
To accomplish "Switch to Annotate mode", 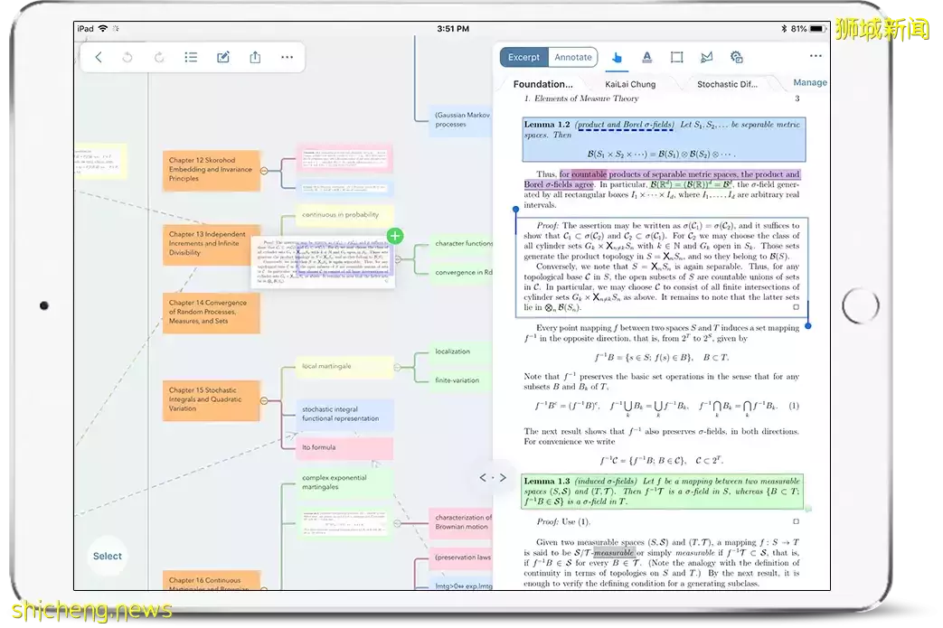I will (573, 57).
